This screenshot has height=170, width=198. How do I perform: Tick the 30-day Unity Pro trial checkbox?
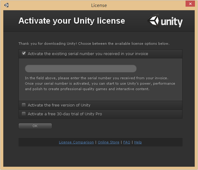[x=24, y=114]
